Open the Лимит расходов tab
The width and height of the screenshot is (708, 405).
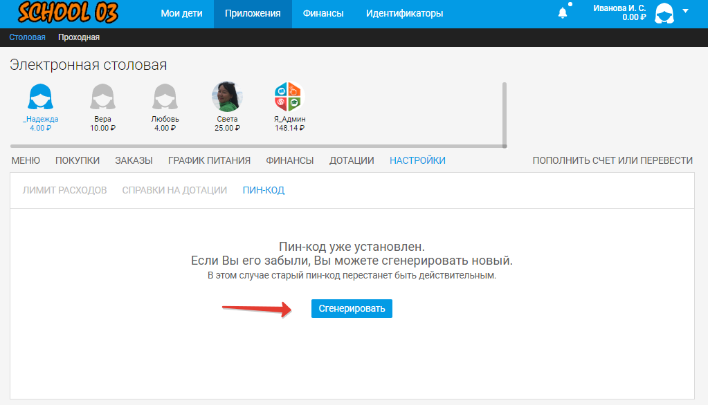pos(65,190)
